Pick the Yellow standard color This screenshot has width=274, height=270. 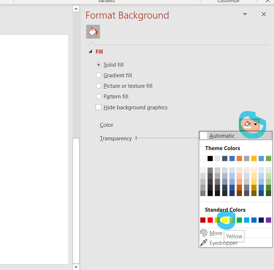225,220
